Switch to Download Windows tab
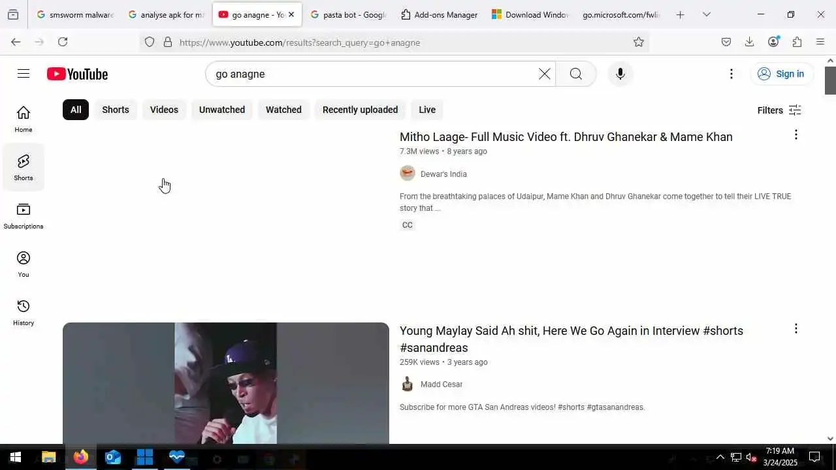 (x=530, y=14)
